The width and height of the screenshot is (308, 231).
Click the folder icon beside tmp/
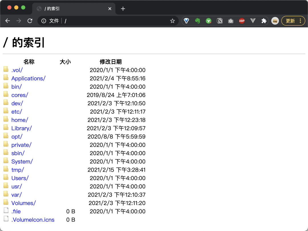coord(6,169)
